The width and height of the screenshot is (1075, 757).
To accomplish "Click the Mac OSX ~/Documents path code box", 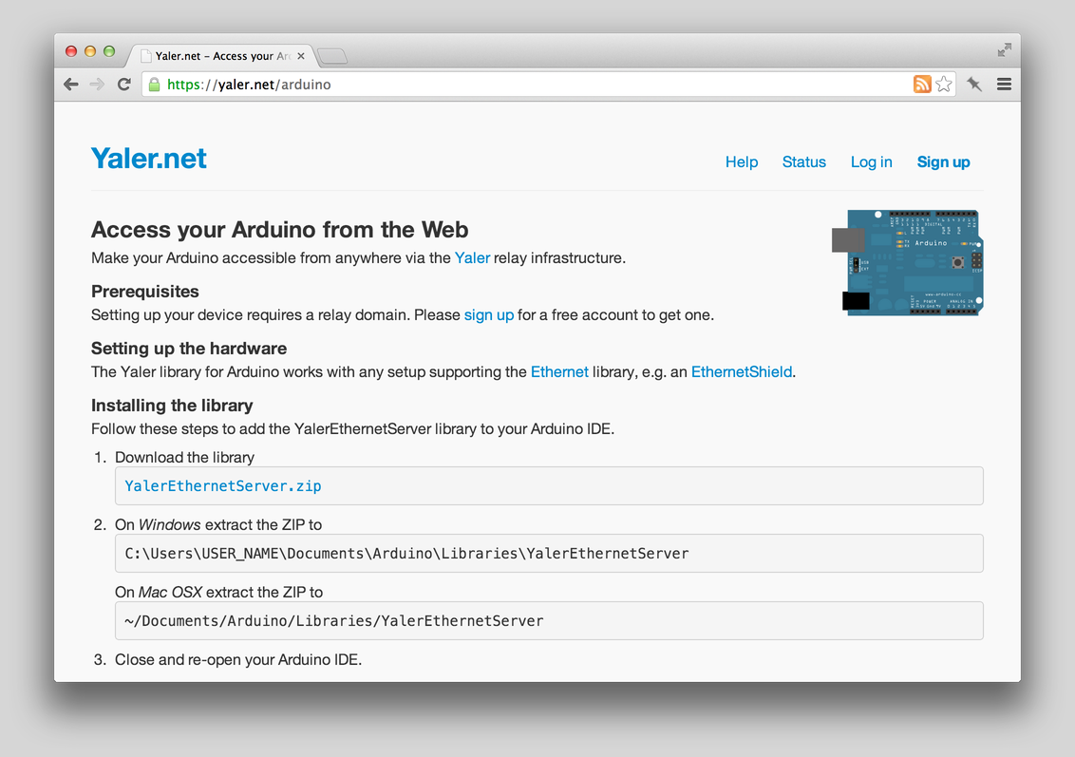I will 549,620.
